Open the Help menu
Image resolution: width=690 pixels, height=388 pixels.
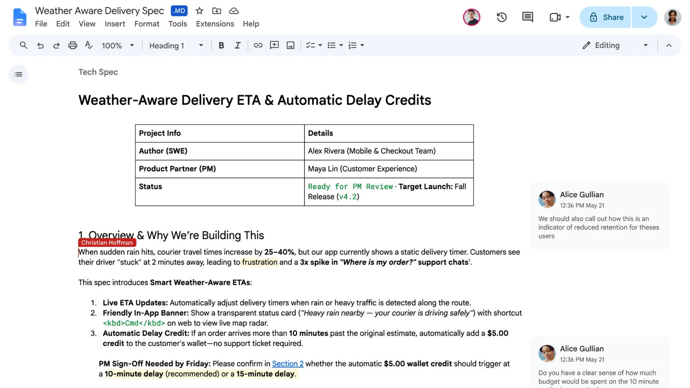251,24
